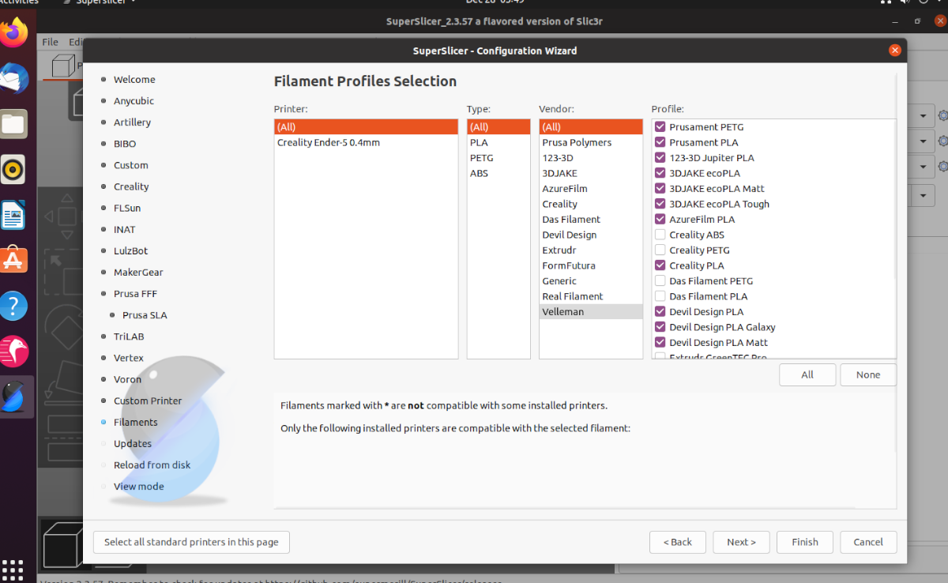Open Creality wizard page

(x=131, y=186)
